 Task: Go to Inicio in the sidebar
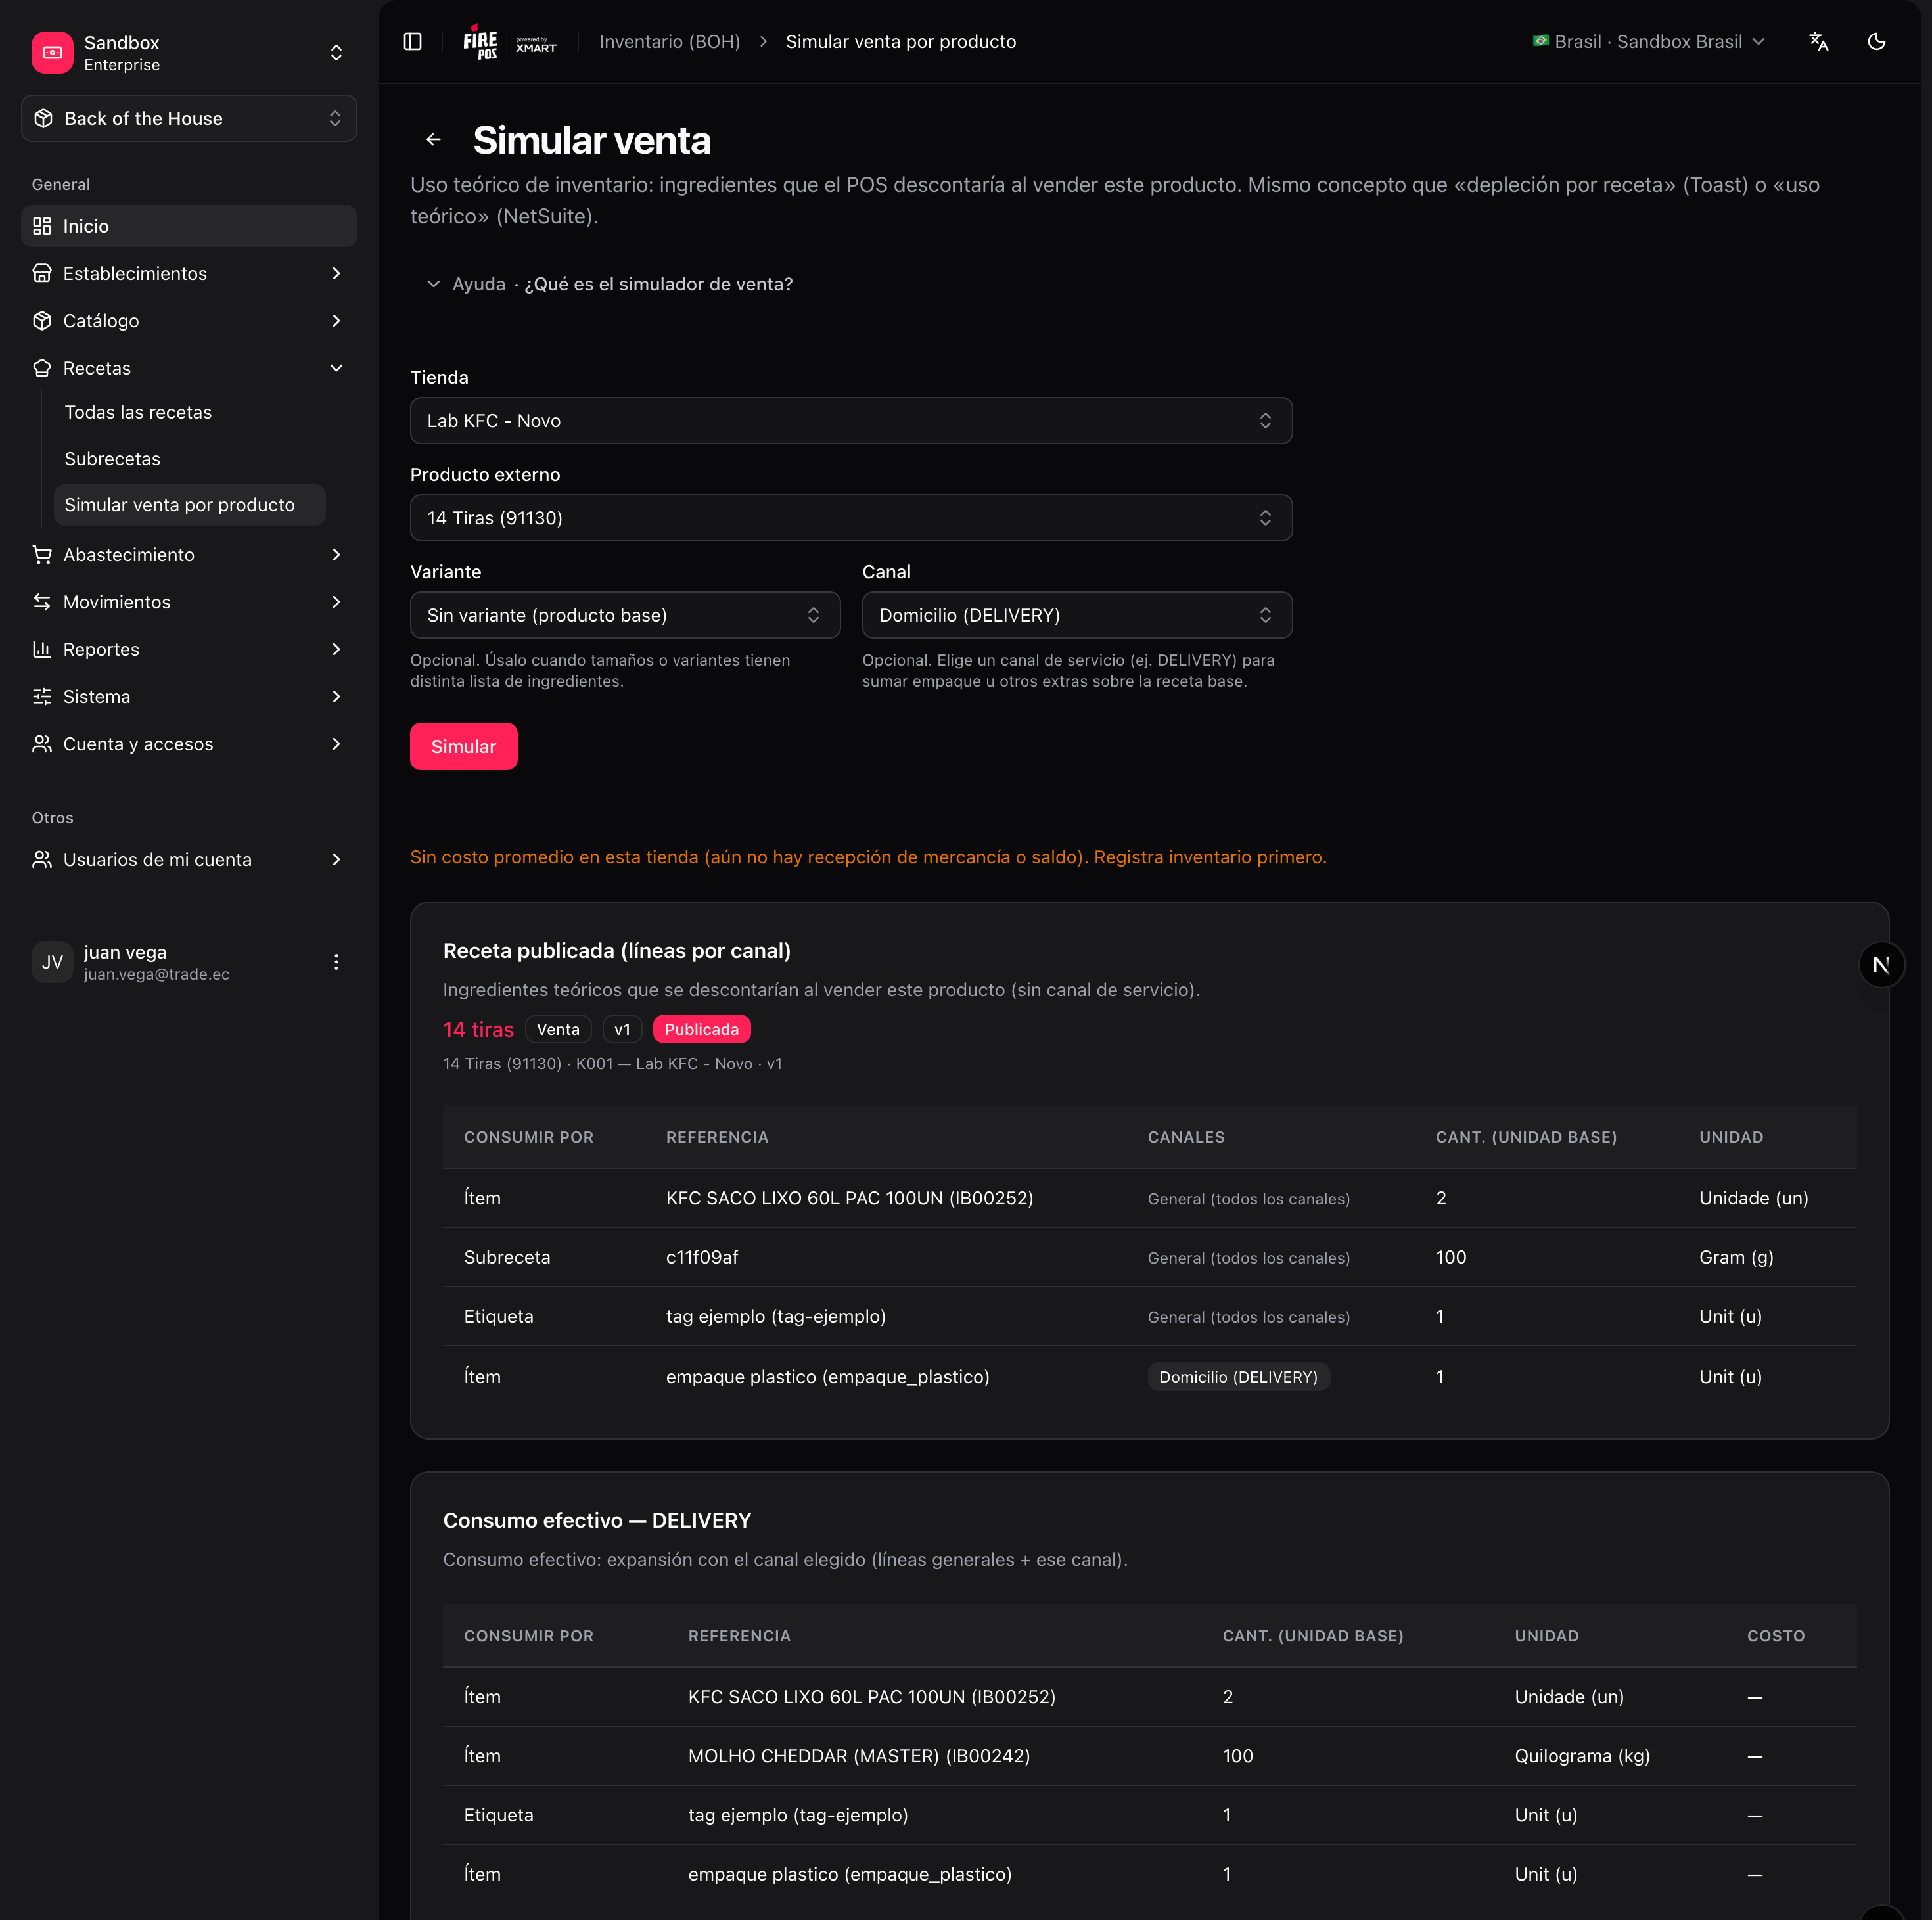(189, 226)
